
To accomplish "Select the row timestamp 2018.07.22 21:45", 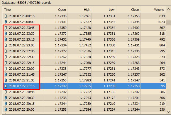I will pos(22,74).
